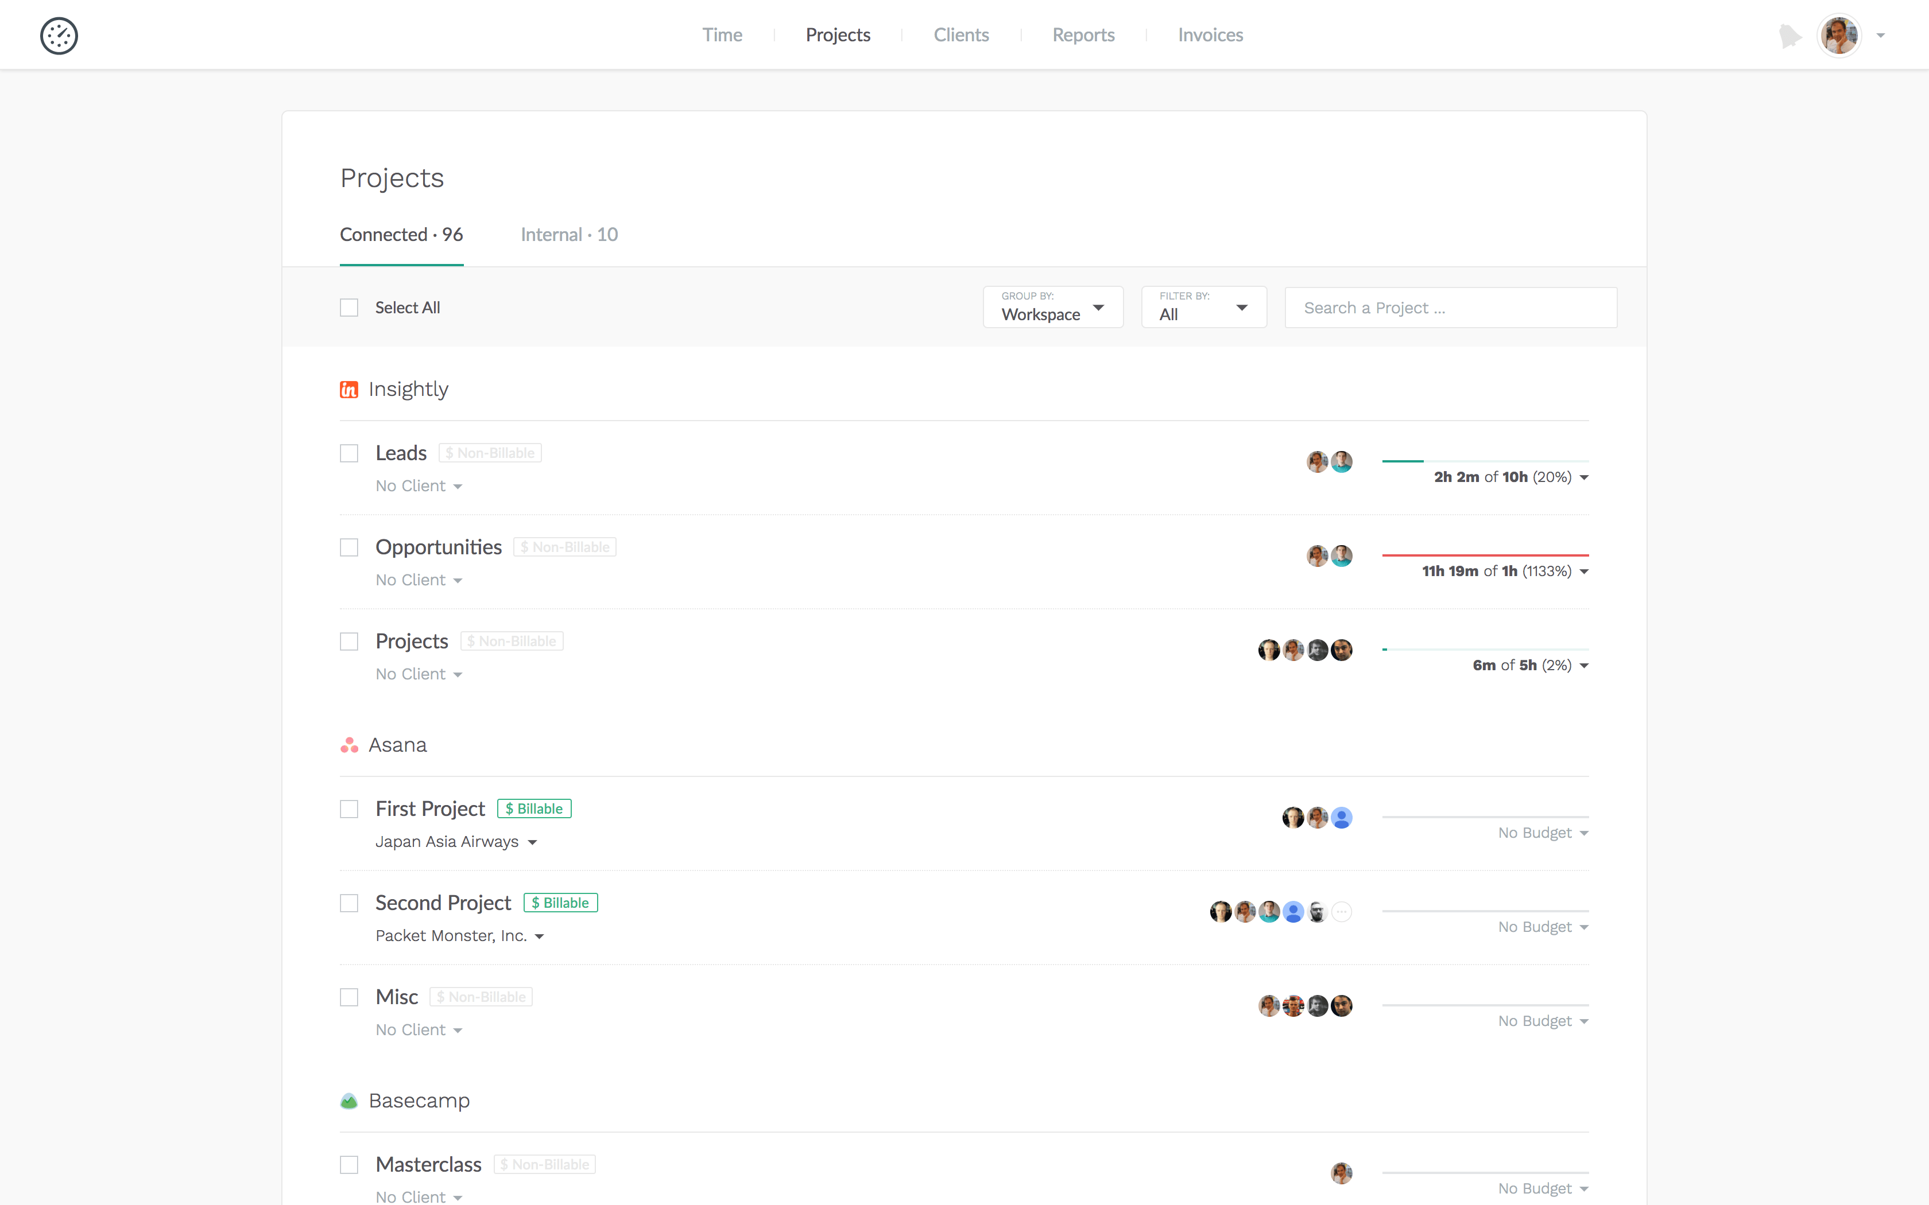Expand Projects budget 6m of 5h

pyautogui.click(x=1531, y=666)
